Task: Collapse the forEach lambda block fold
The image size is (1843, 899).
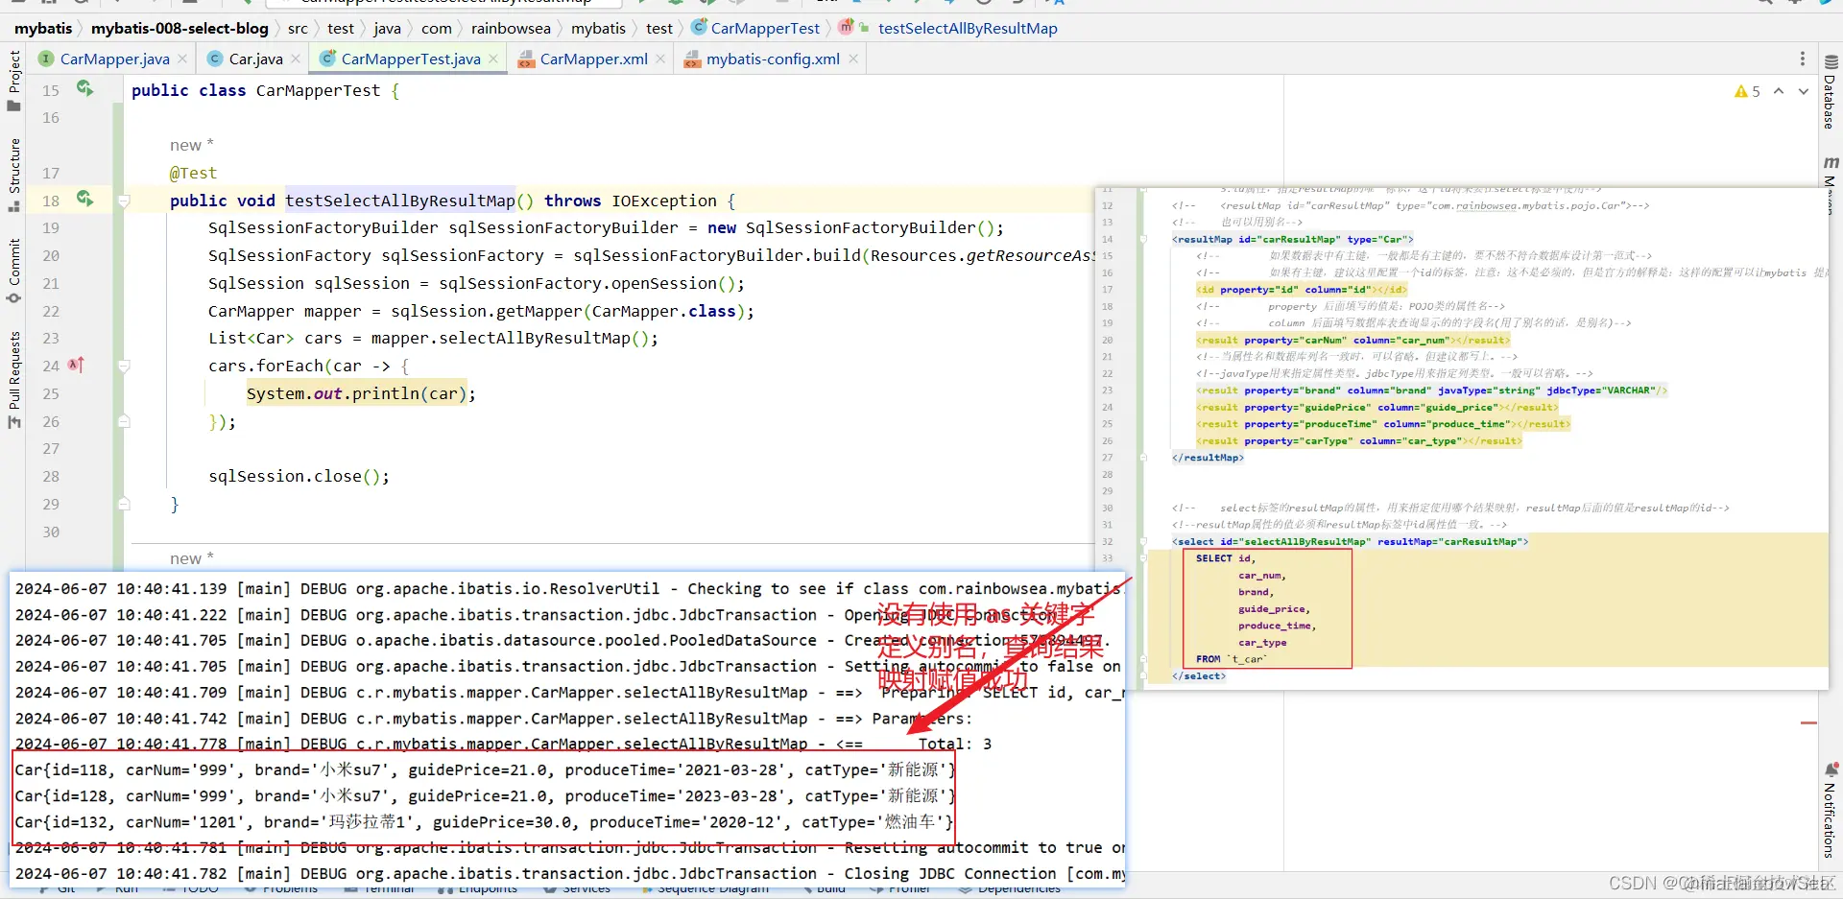Action: coord(124,366)
